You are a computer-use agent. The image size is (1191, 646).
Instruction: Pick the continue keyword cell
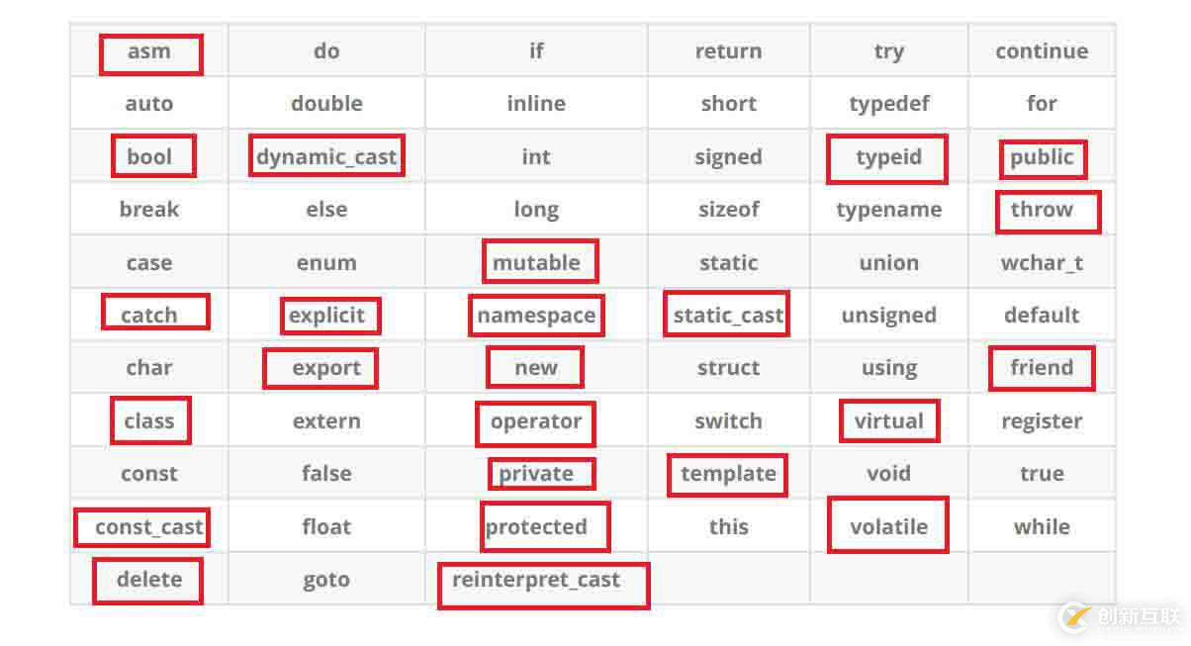(1042, 51)
